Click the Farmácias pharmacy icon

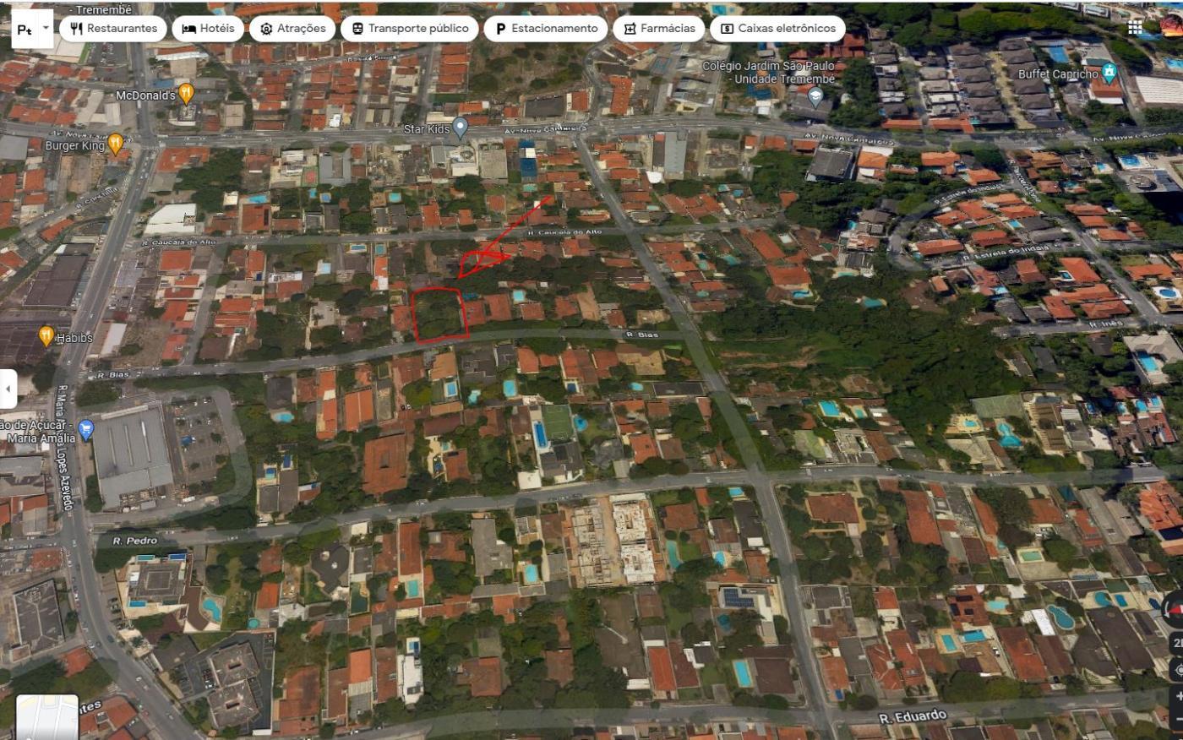click(x=630, y=28)
